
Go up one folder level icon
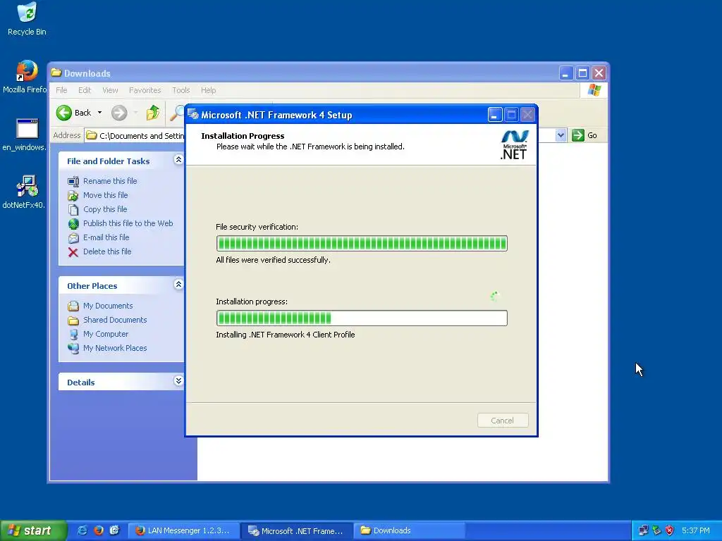[x=153, y=113]
